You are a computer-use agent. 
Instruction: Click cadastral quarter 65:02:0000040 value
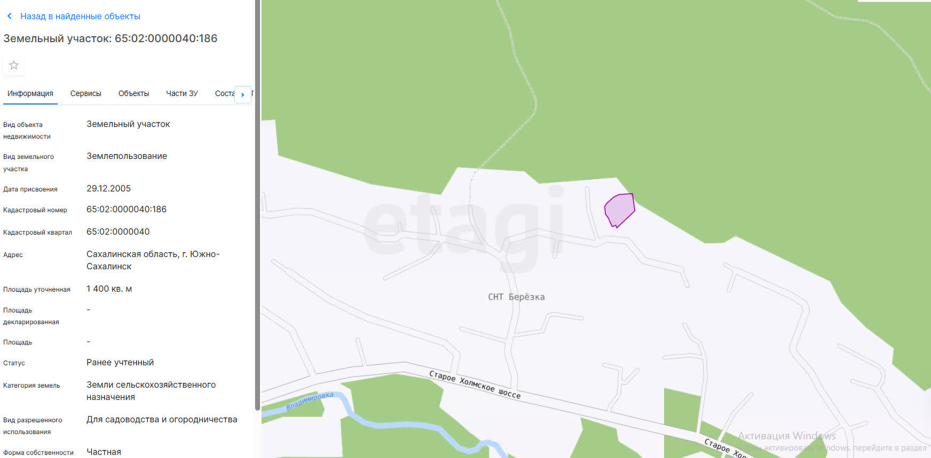[x=118, y=232]
